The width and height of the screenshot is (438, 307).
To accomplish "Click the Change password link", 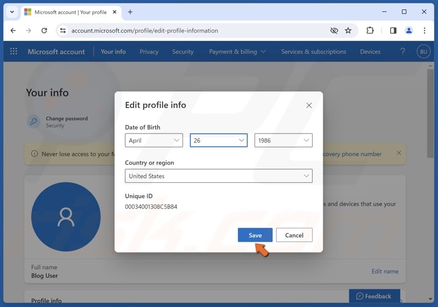I will tap(67, 119).
